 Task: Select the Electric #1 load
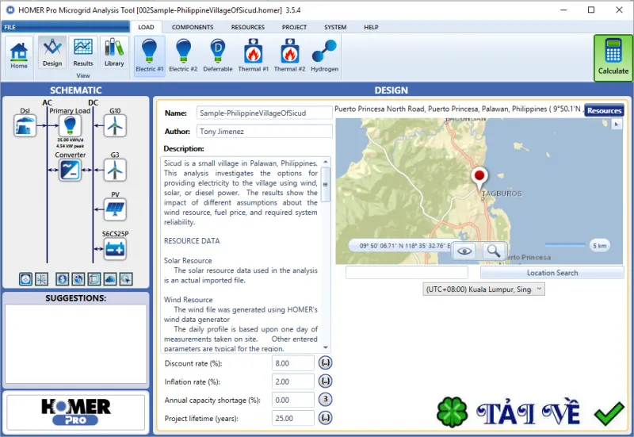pyautogui.click(x=149, y=56)
